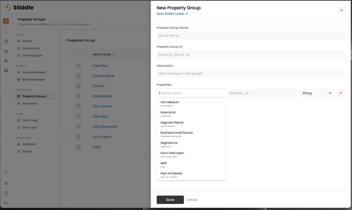This screenshot has height=210, width=352.
Task: Click the property_id input field
Action: (x=262, y=93)
